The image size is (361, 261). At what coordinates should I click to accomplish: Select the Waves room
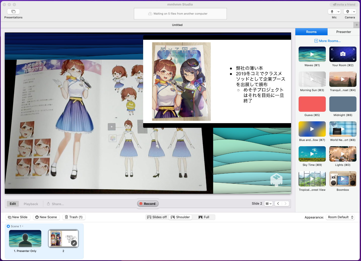[312, 54]
